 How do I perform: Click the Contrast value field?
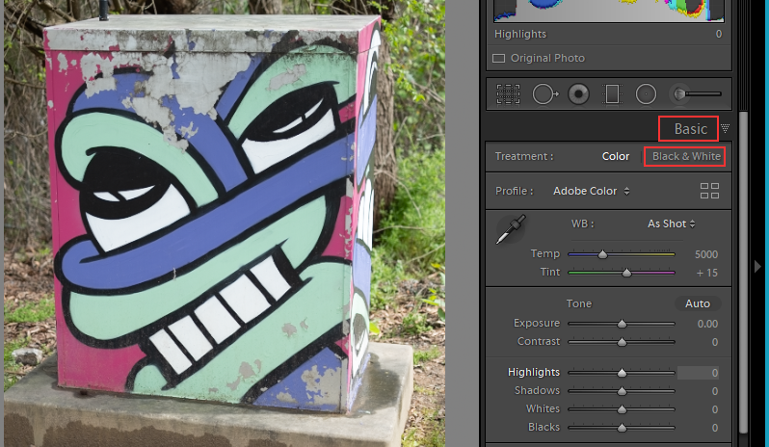tap(715, 342)
